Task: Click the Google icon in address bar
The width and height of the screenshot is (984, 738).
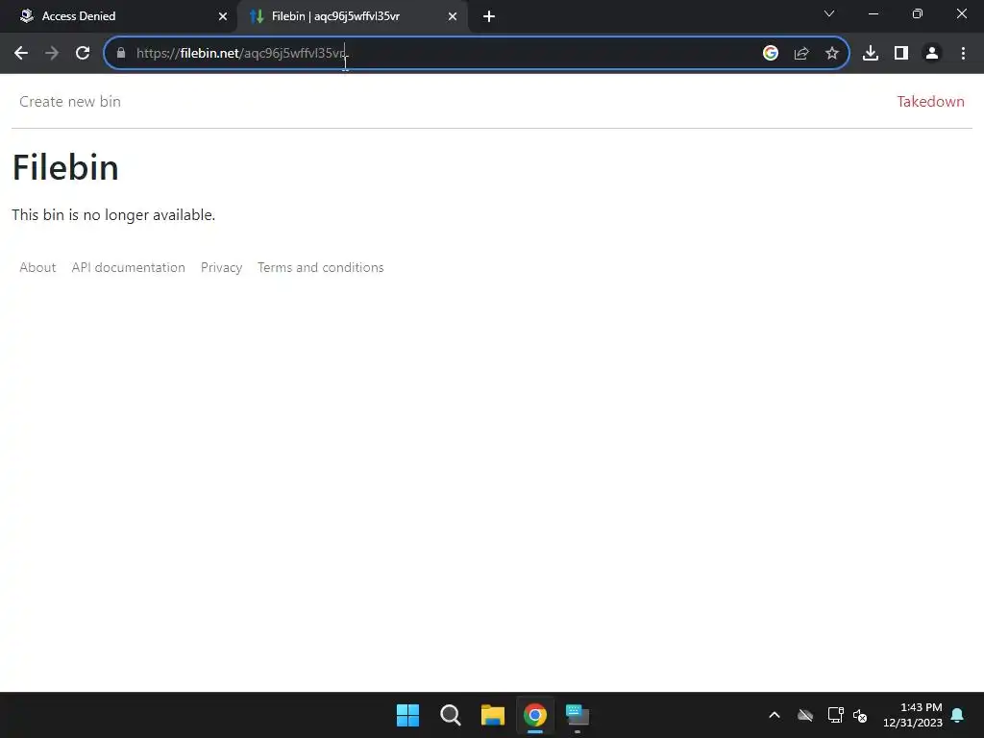Action: (x=771, y=54)
